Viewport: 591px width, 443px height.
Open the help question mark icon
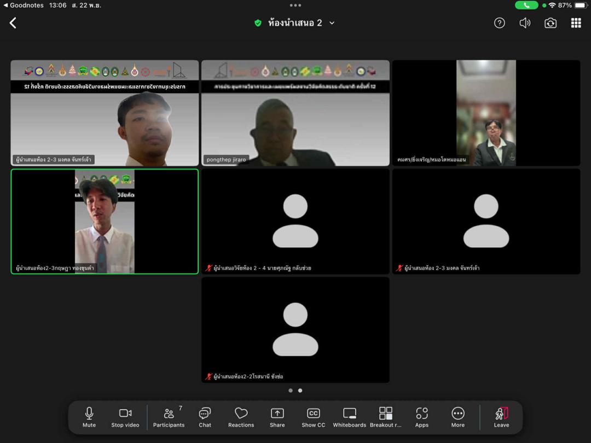tap(500, 23)
